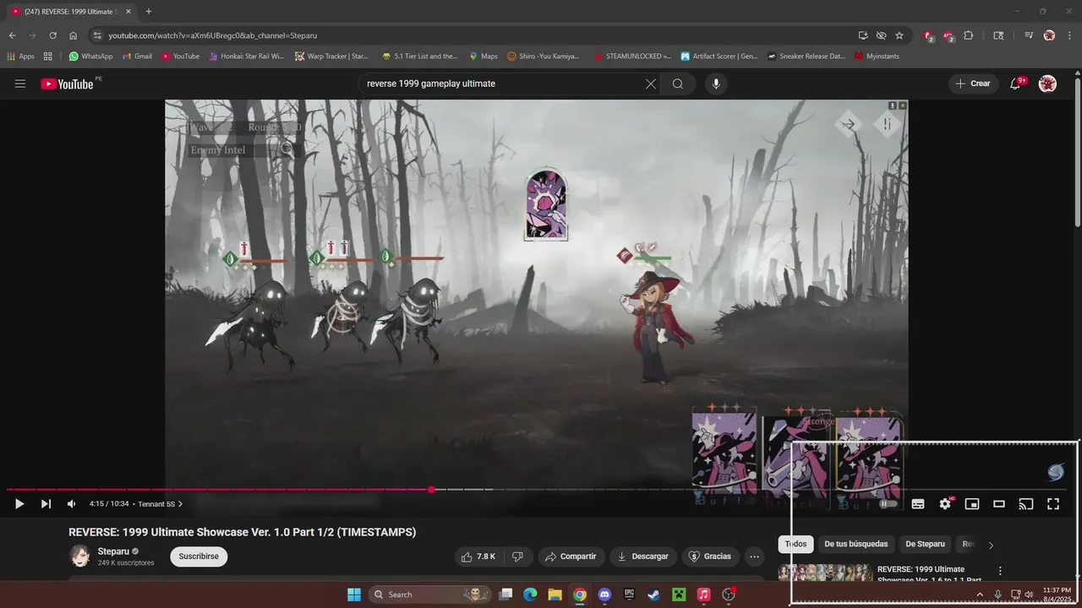The width and height of the screenshot is (1082, 608).
Task: Open the YouTube account avatar menu
Action: tap(1047, 84)
